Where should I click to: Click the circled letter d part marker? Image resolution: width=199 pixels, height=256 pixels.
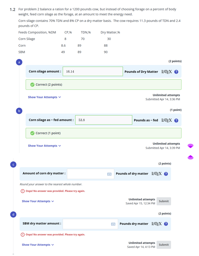pos(13,214)
